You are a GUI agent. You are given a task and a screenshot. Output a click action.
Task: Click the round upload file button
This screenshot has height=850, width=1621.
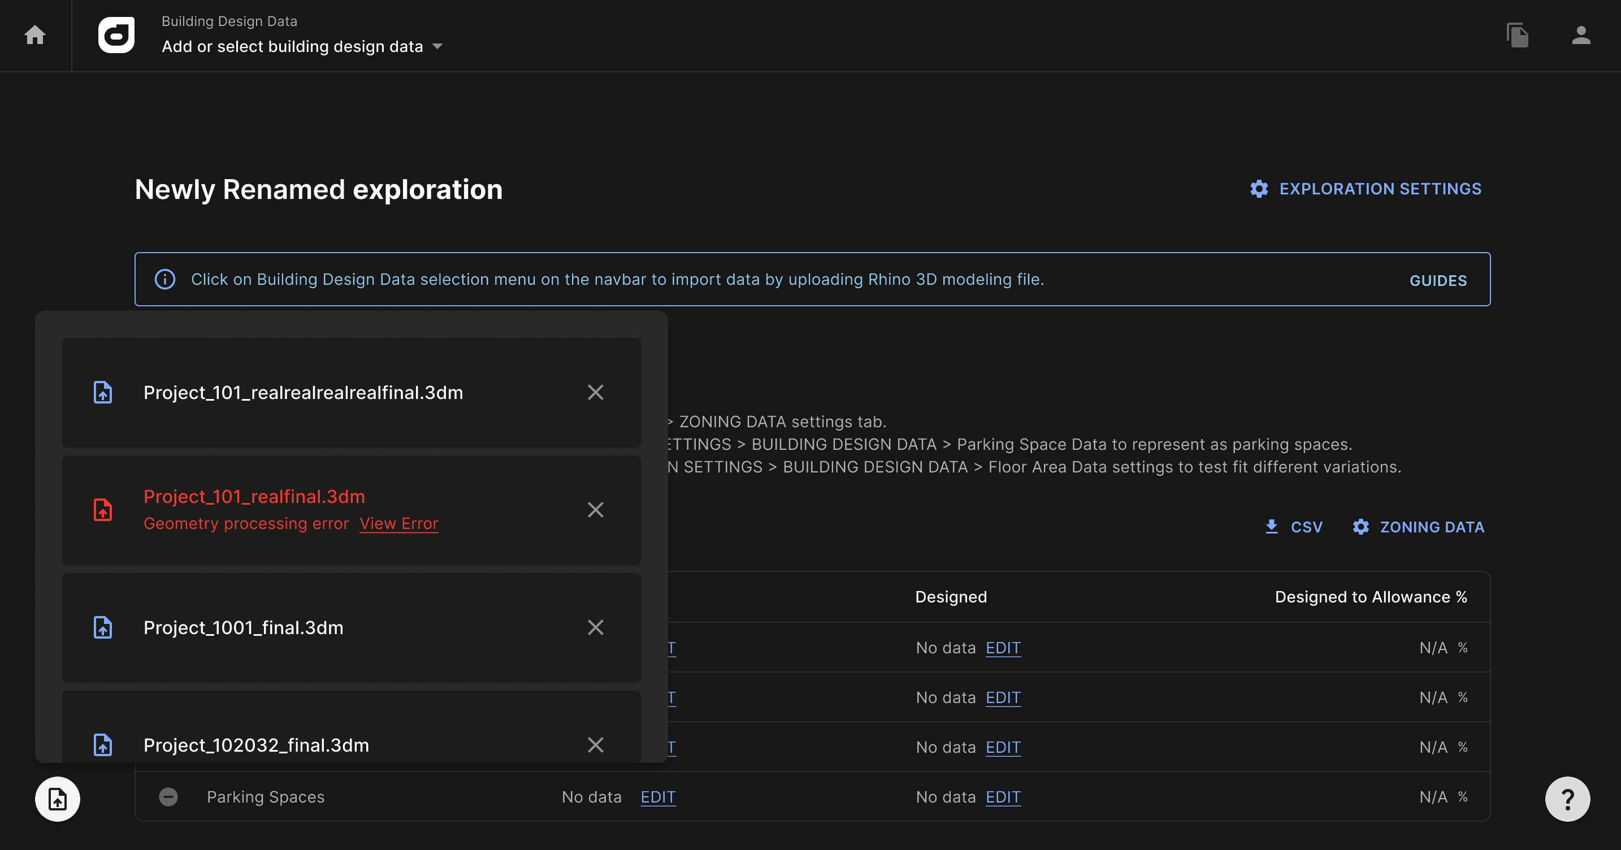[x=57, y=799]
